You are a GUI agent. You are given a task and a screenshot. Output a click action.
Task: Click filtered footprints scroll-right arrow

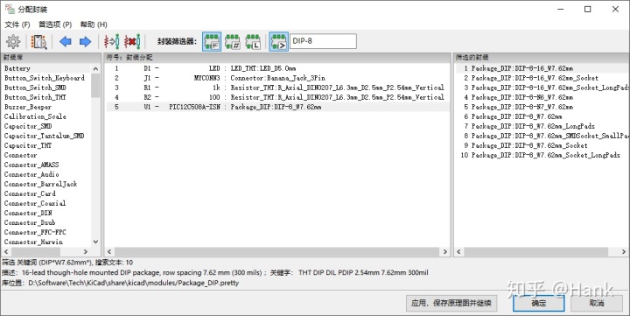point(624,252)
